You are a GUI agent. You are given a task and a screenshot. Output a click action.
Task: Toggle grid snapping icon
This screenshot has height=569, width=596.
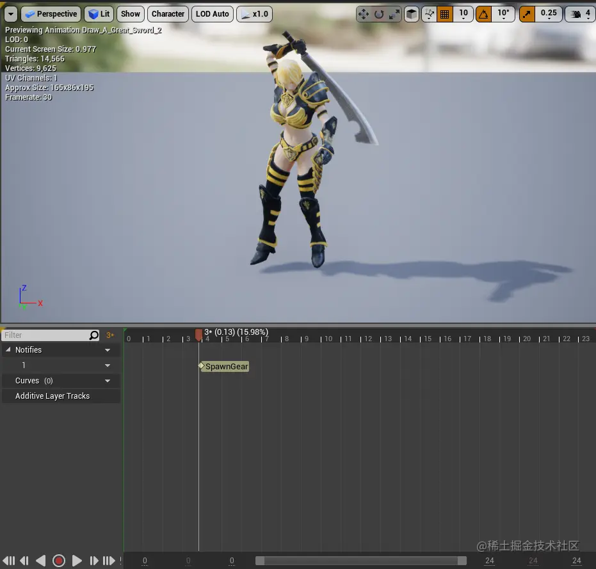[444, 15]
